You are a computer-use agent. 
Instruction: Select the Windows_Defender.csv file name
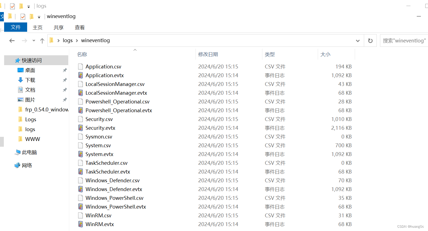pyautogui.click(x=112, y=180)
